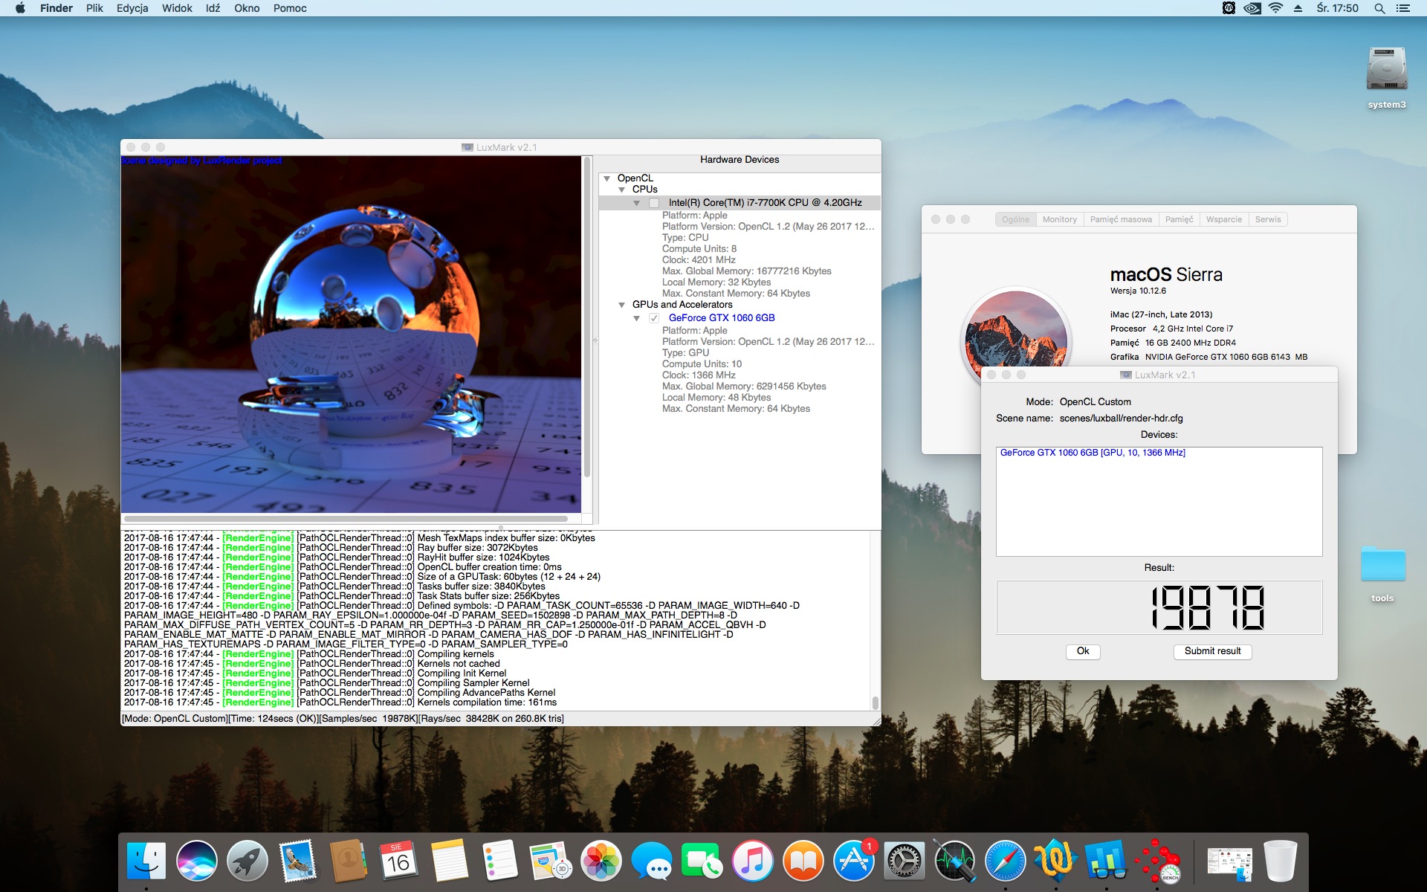The width and height of the screenshot is (1427, 892).
Task: Select the GeForce GTX 1060 entry in the Devices list
Action: (1092, 453)
